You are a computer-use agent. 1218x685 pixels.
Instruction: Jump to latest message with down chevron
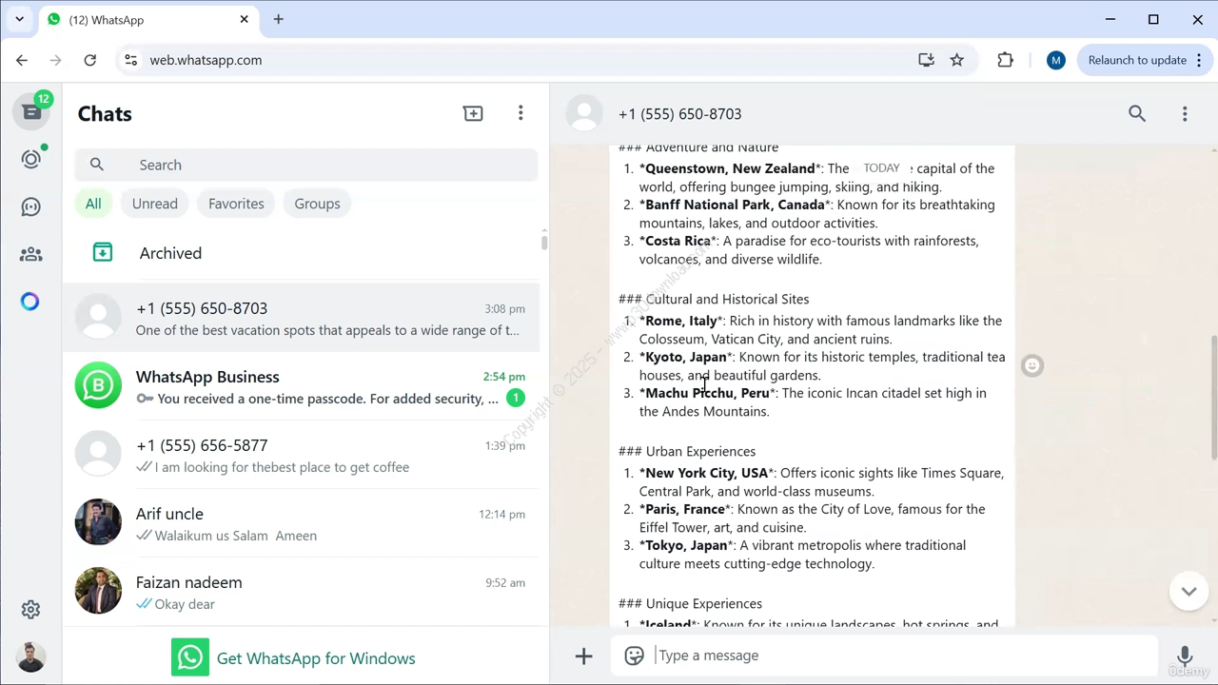1189,591
